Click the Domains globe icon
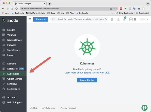The image size is (151, 112). pos(4,64)
